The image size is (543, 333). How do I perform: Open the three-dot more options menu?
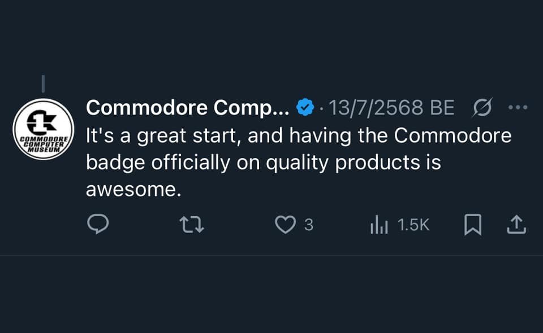pos(518,107)
